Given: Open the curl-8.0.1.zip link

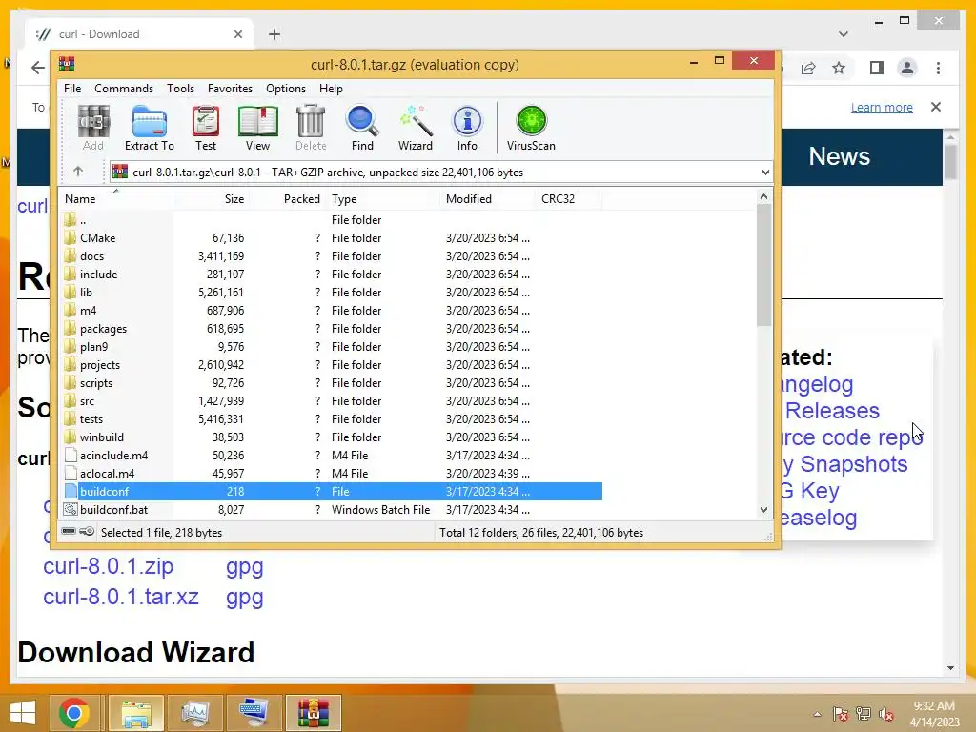Looking at the screenshot, I should 109,566.
